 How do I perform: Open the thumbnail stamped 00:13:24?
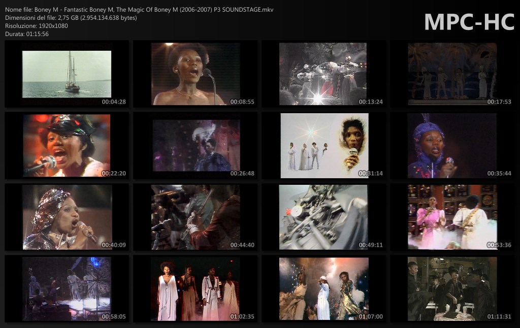[x=323, y=74]
